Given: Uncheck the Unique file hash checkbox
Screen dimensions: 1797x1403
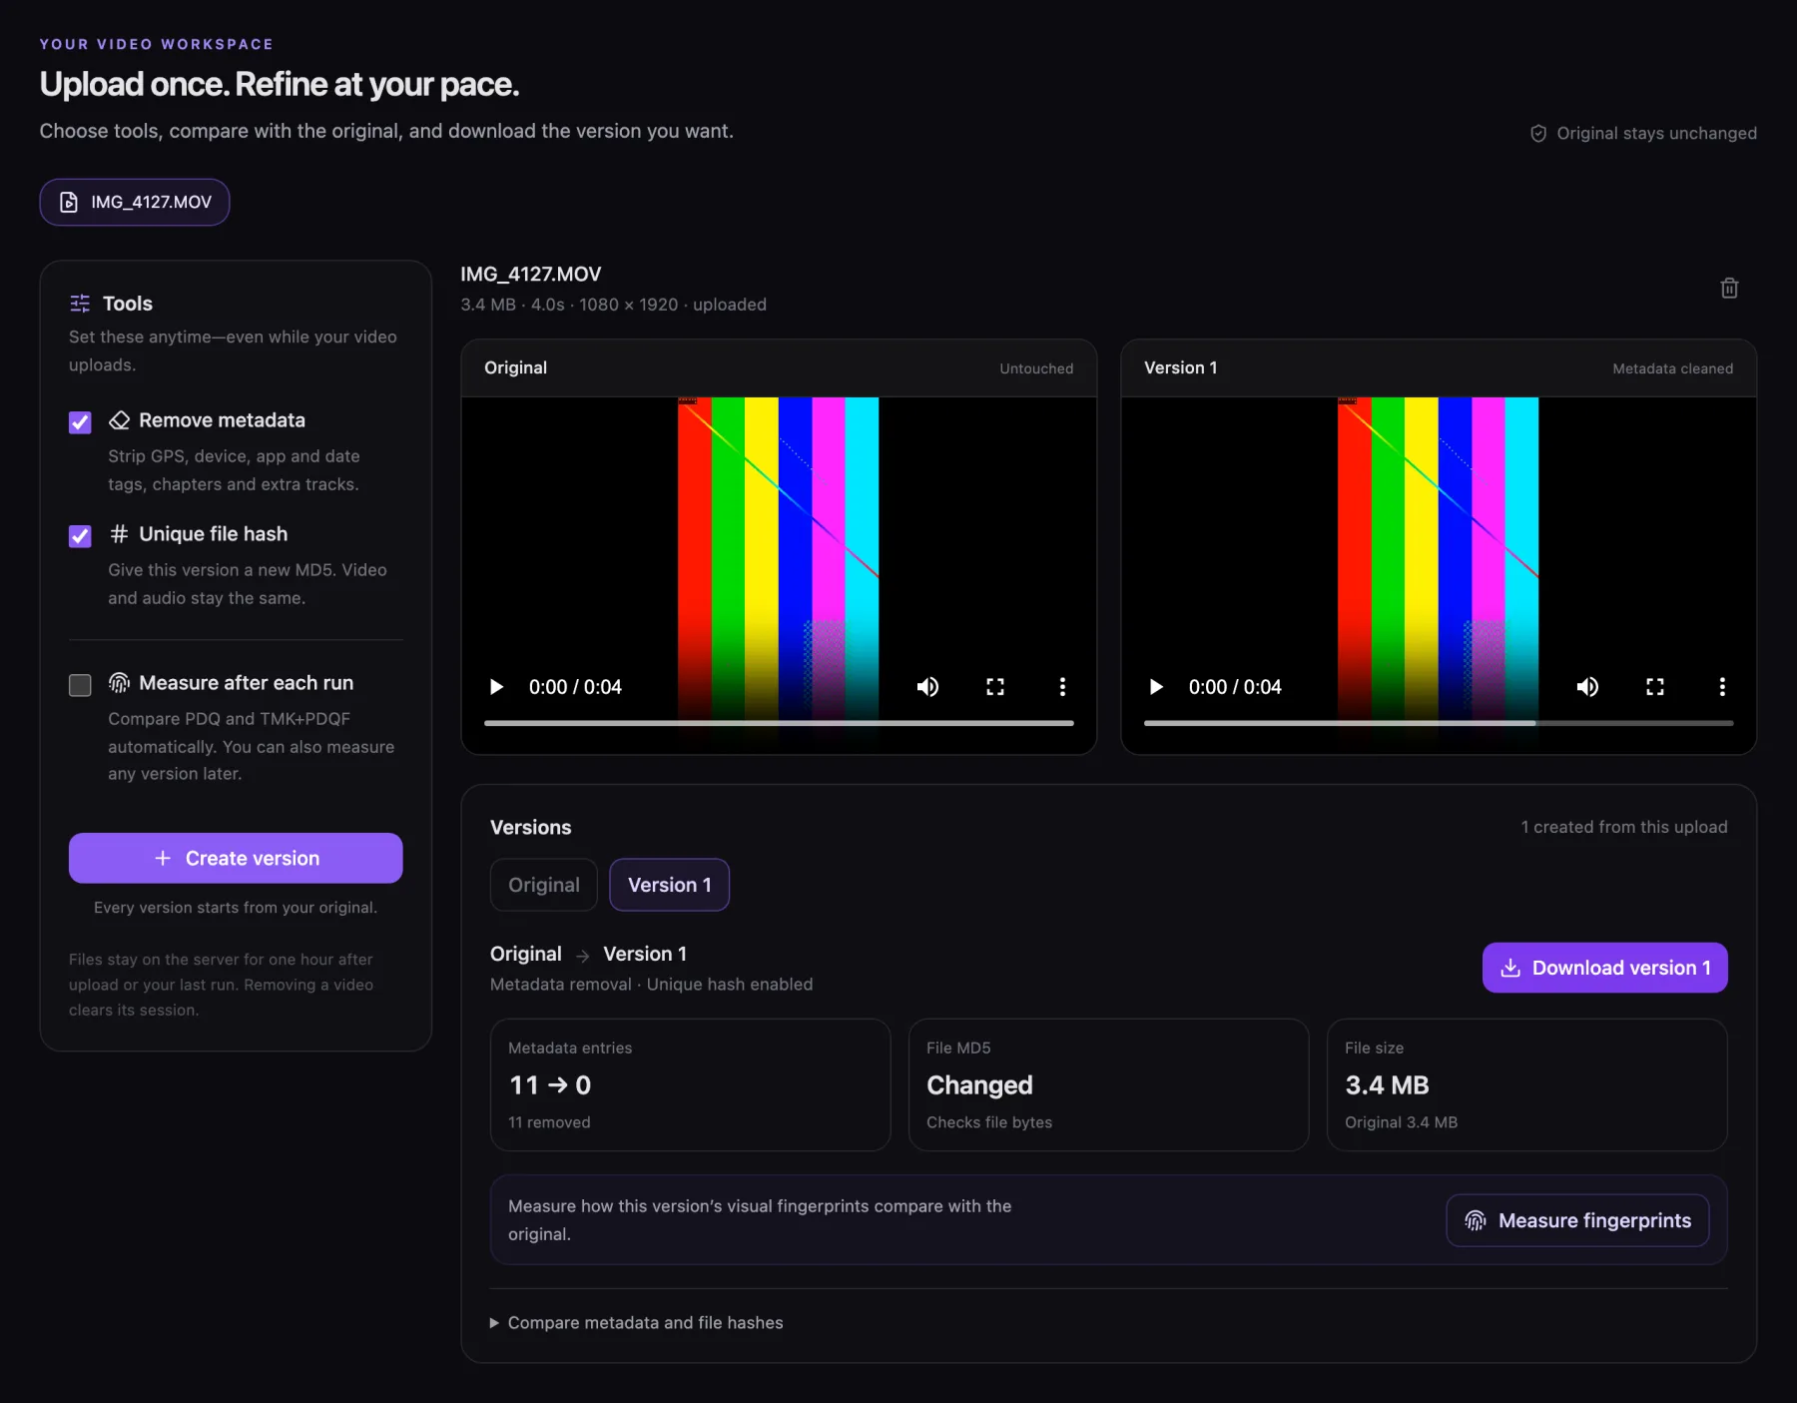Looking at the screenshot, I should (80, 536).
